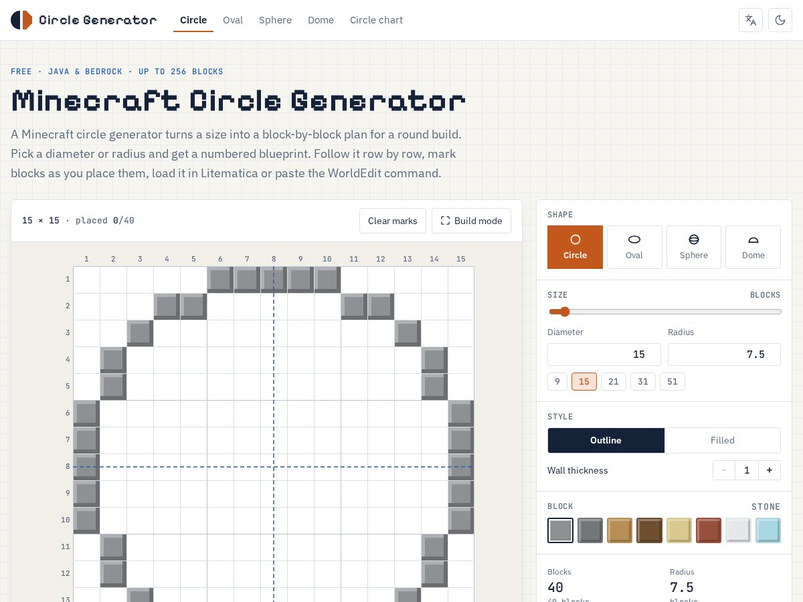Select the light blue glass swatch

click(768, 530)
